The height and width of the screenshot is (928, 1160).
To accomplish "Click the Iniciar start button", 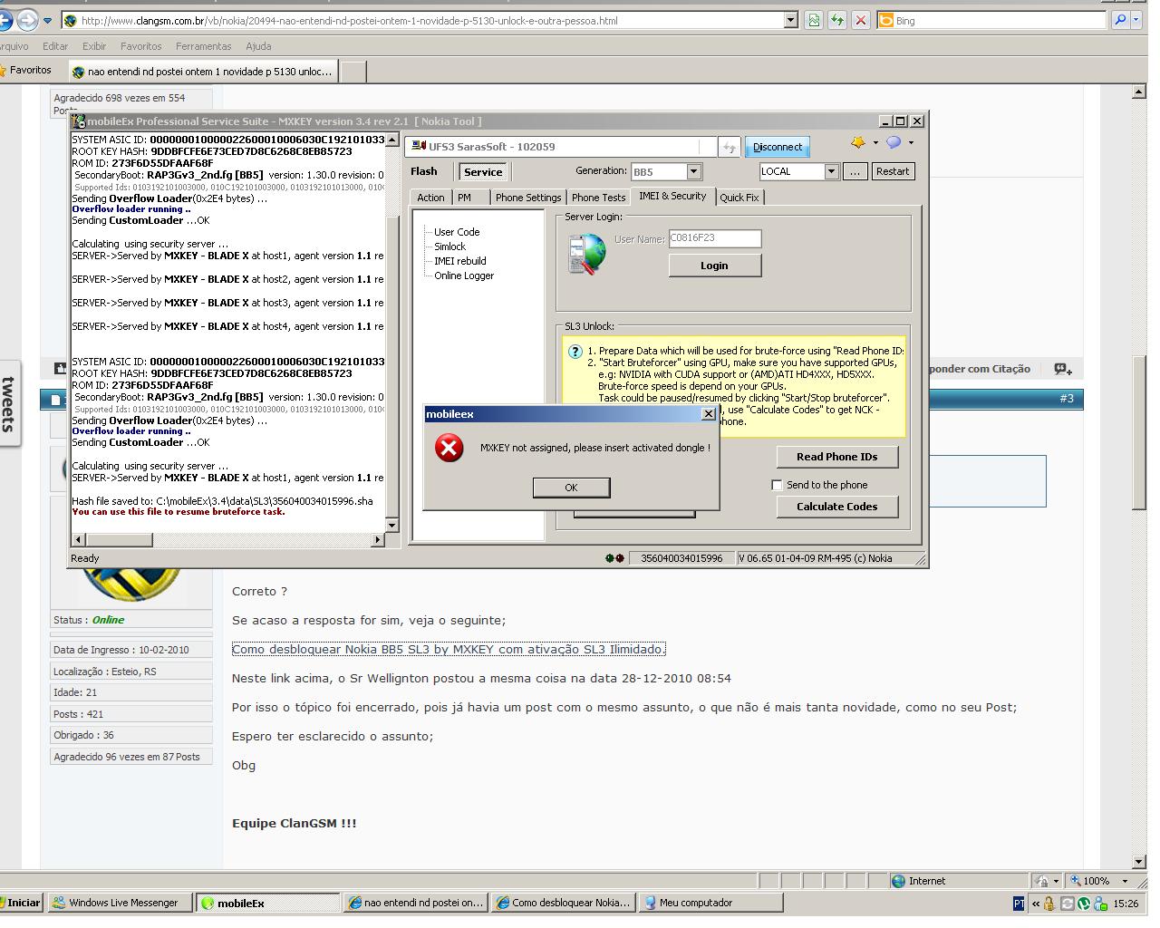I will [x=22, y=903].
